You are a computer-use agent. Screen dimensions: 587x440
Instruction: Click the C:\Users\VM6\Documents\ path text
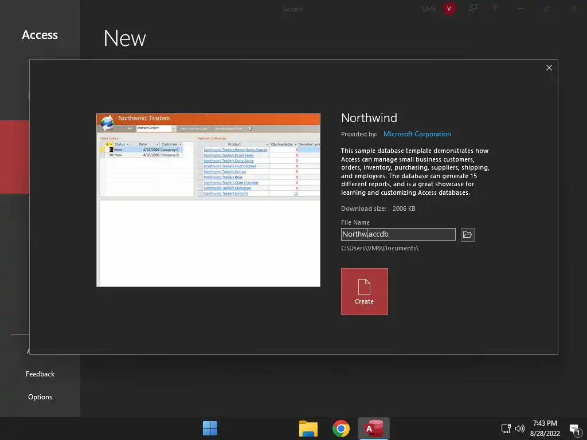click(x=379, y=249)
